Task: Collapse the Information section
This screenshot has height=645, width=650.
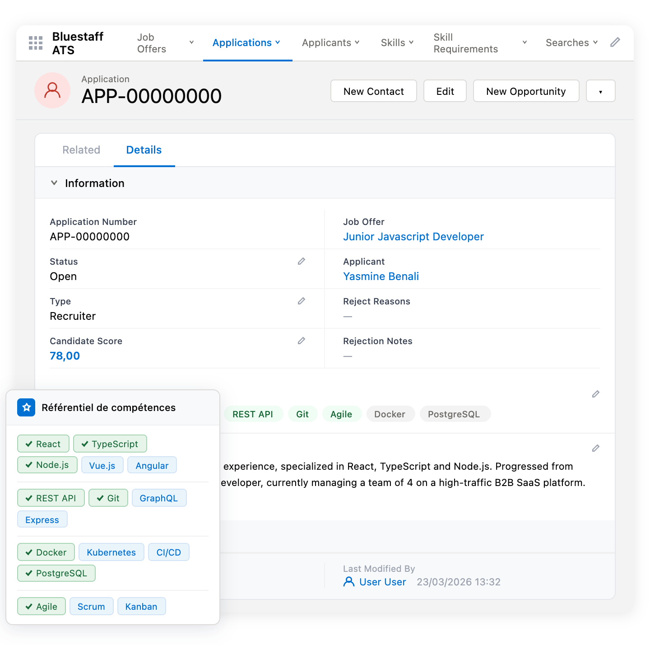Action: [54, 182]
